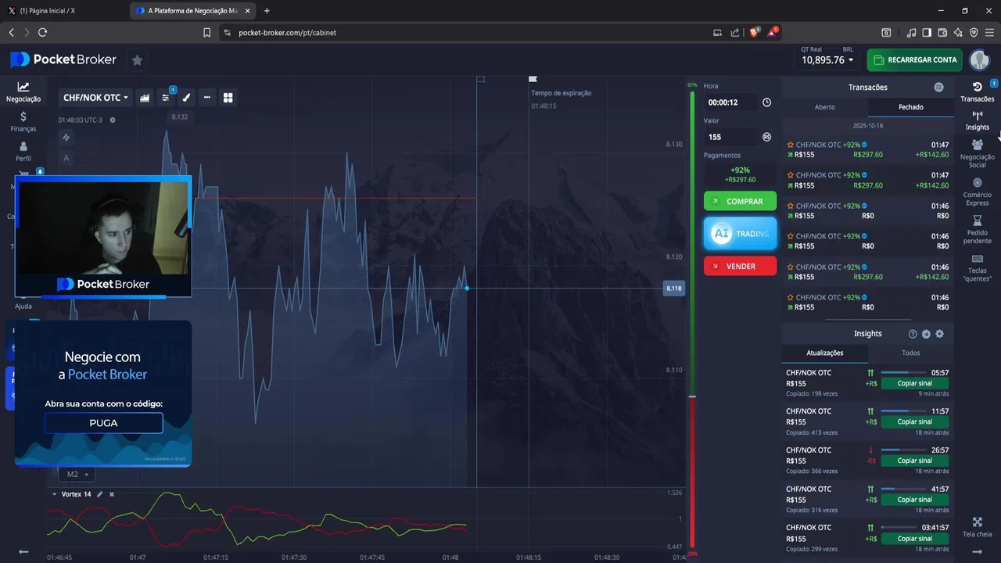This screenshot has width=1001, height=563.
Task: Copy signal expiring in 03:41:57
Action: coord(914,538)
